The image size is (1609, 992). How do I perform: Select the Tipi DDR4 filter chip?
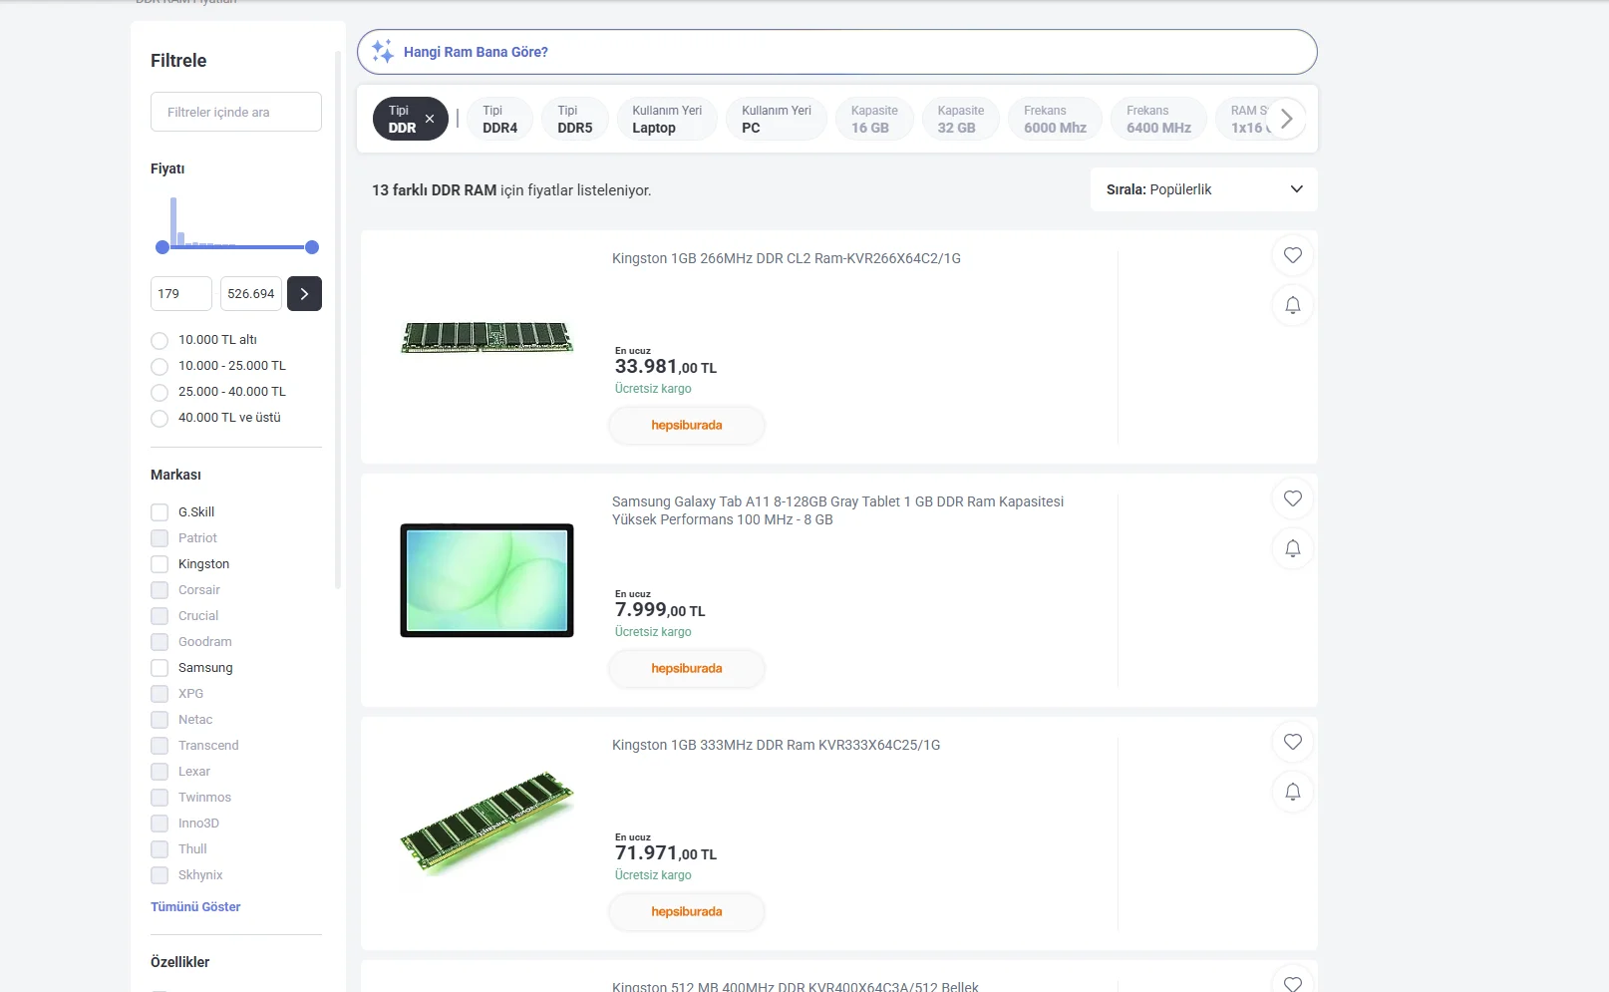pos(500,119)
